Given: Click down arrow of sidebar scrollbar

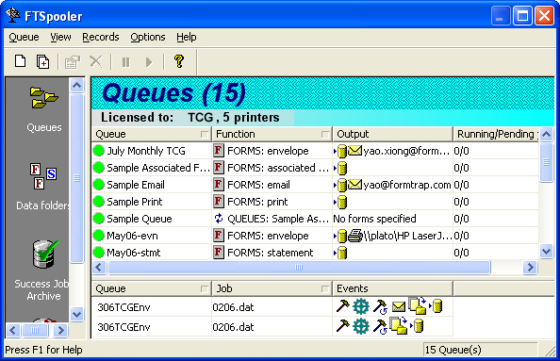Looking at the screenshot, I should pyautogui.click(x=76, y=315).
